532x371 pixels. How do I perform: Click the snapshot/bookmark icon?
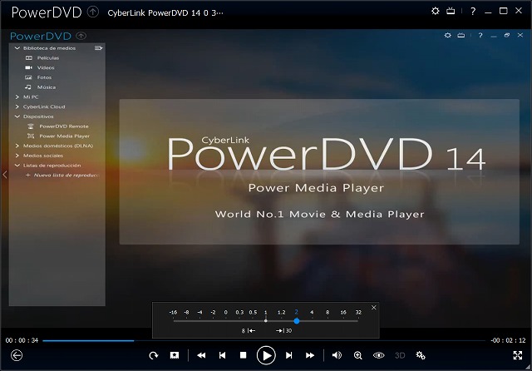[175, 355]
